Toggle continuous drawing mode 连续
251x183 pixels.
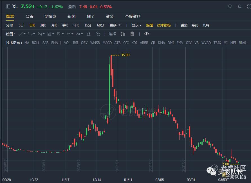[x=112, y=34]
